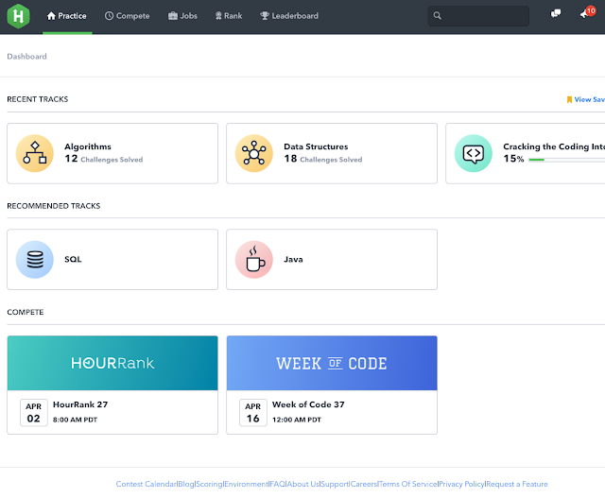Go to the Jobs tab
This screenshot has height=498, width=605.
(x=182, y=16)
